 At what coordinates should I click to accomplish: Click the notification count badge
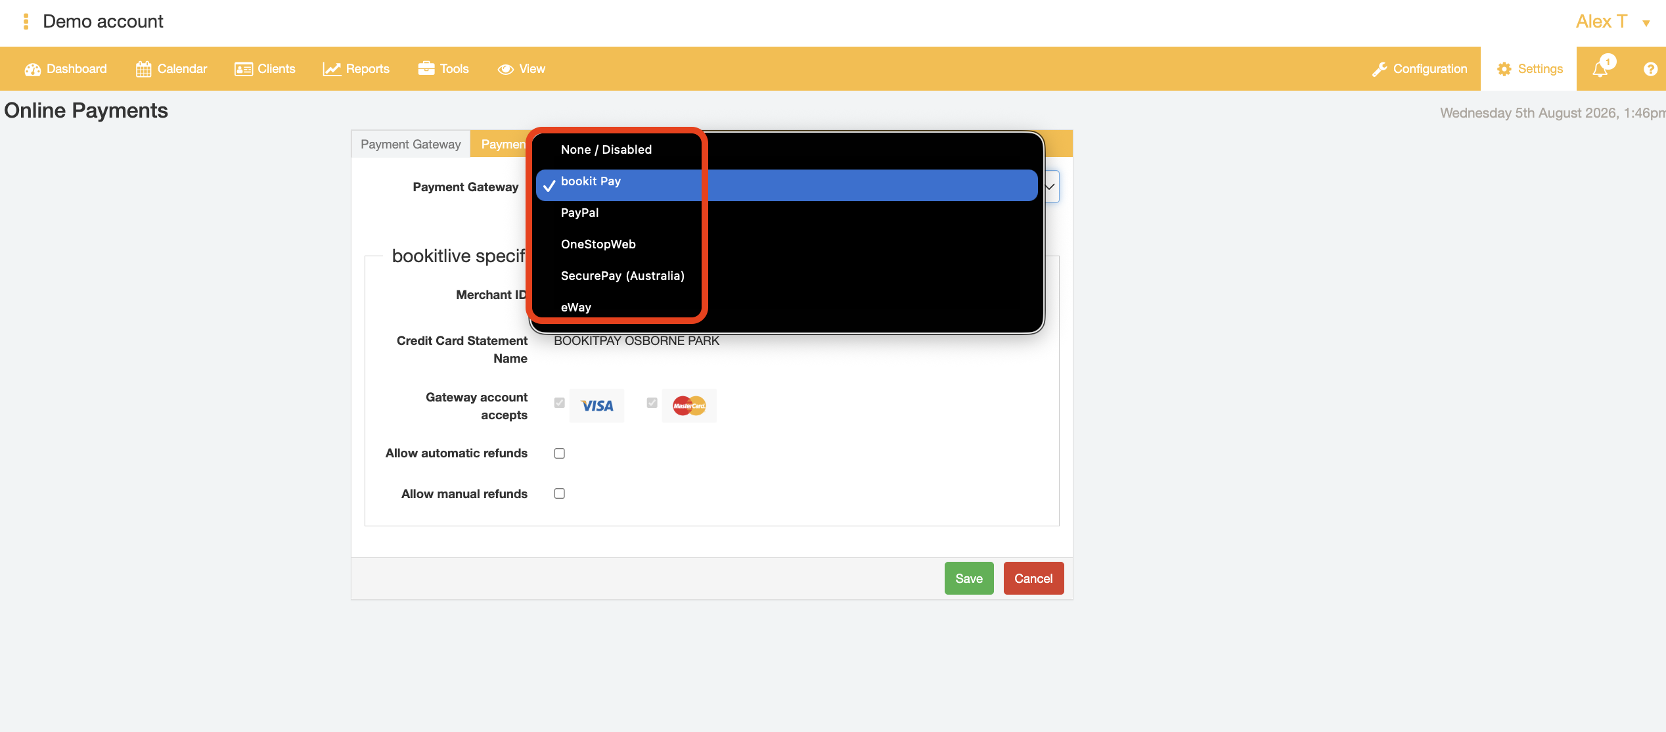[x=1608, y=62]
